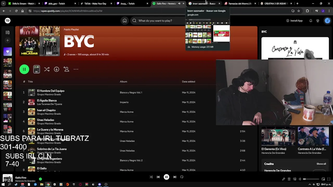Adjust Spotify volume slider
Screen dimensions: 333x187
[311, 179]
